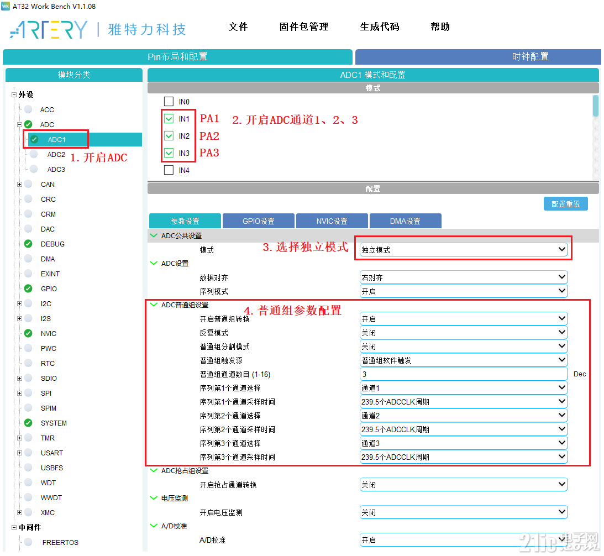Open the 开启抢占通道转换 dropdown
Viewport: 604px width, 556px height.
pos(464,485)
